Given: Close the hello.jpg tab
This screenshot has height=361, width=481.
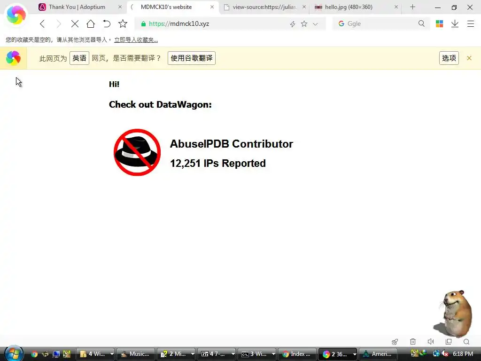Looking at the screenshot, I should coord(396,7).
